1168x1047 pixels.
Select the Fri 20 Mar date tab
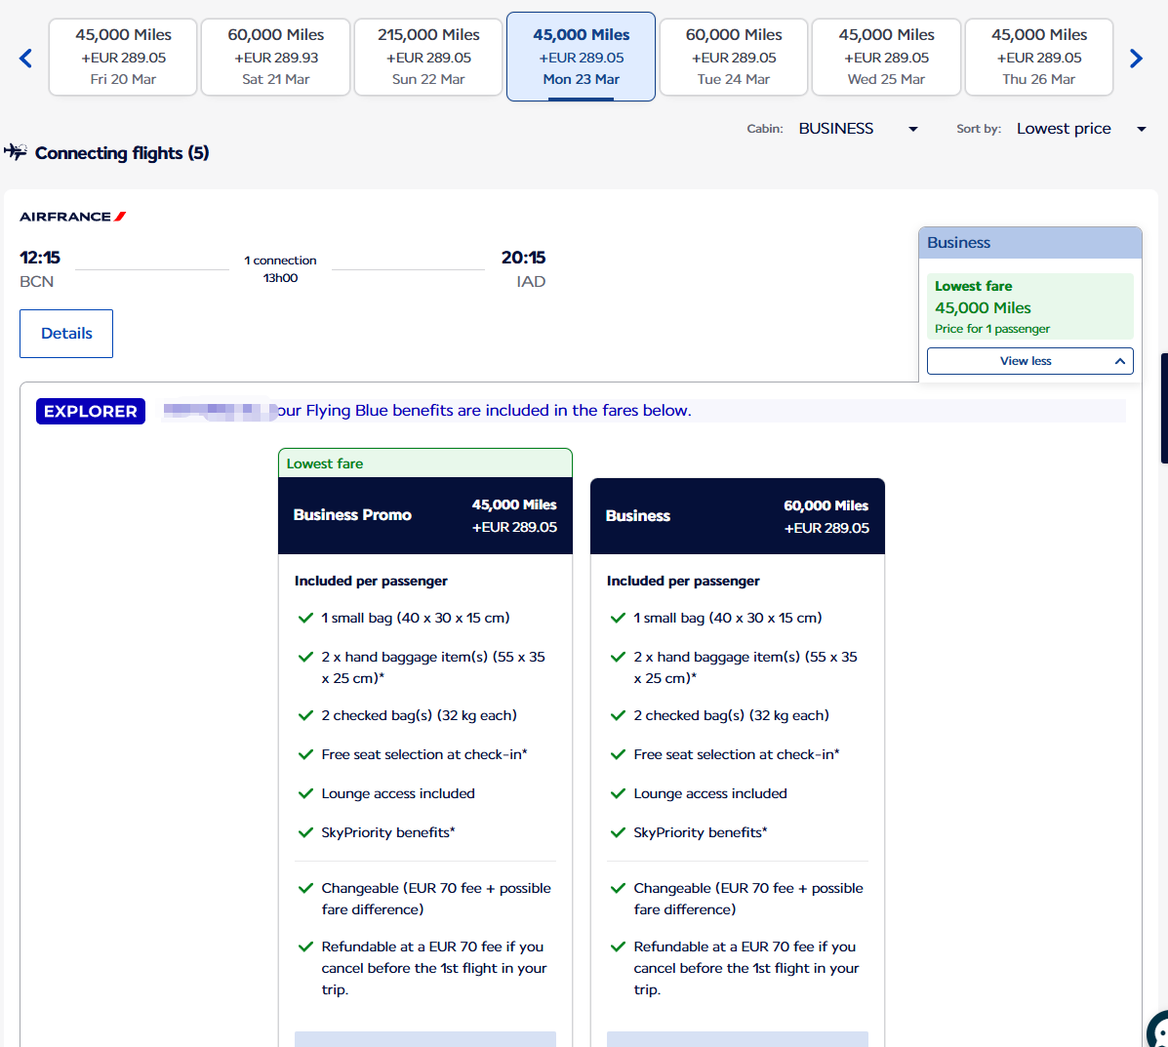click(x=123, y=57)
